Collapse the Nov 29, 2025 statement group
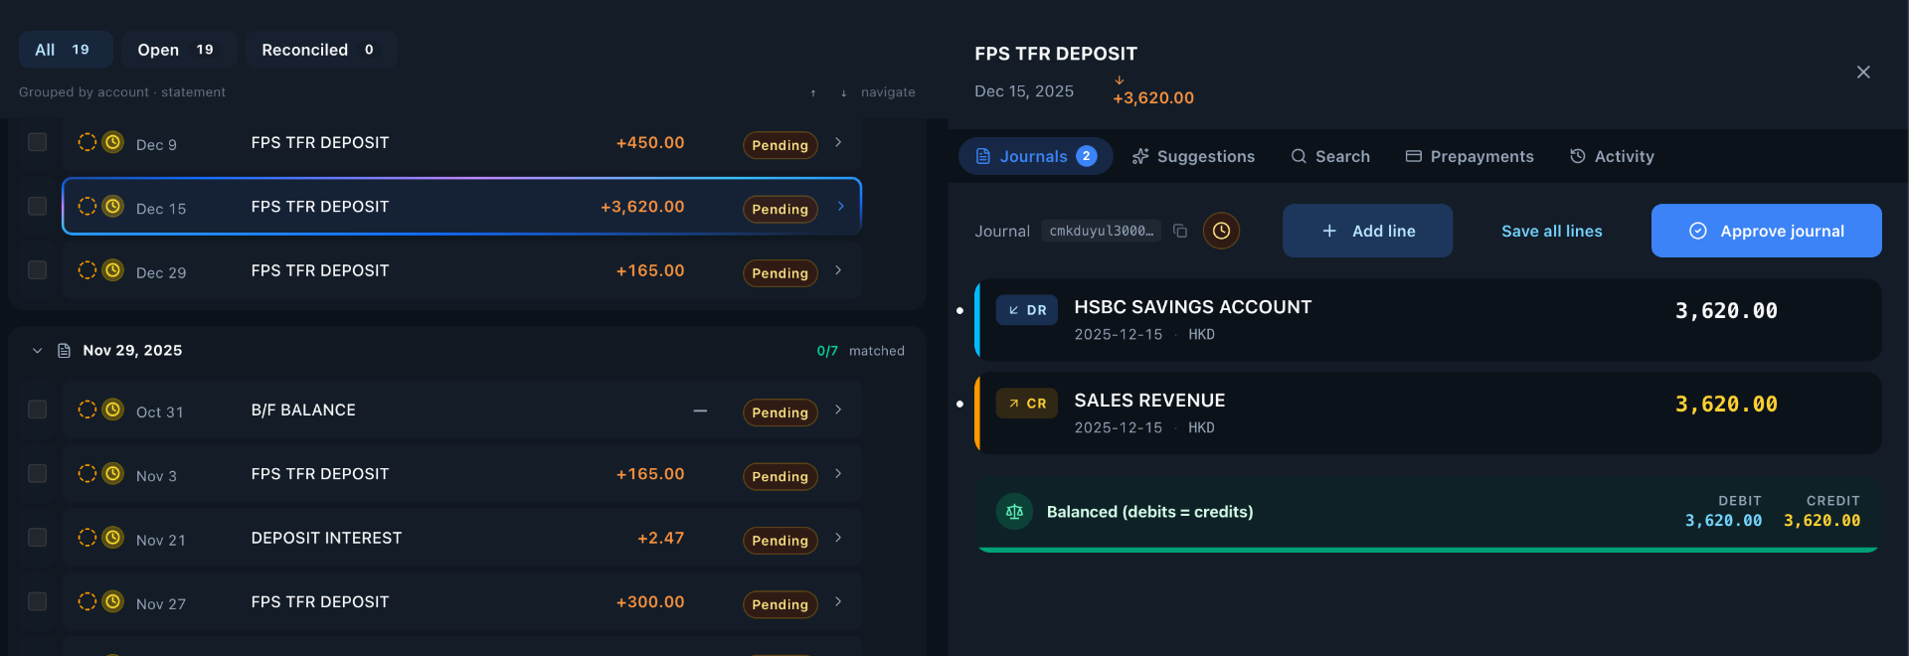The height and width of the screenshot is (656, 1909). [37, 351]
